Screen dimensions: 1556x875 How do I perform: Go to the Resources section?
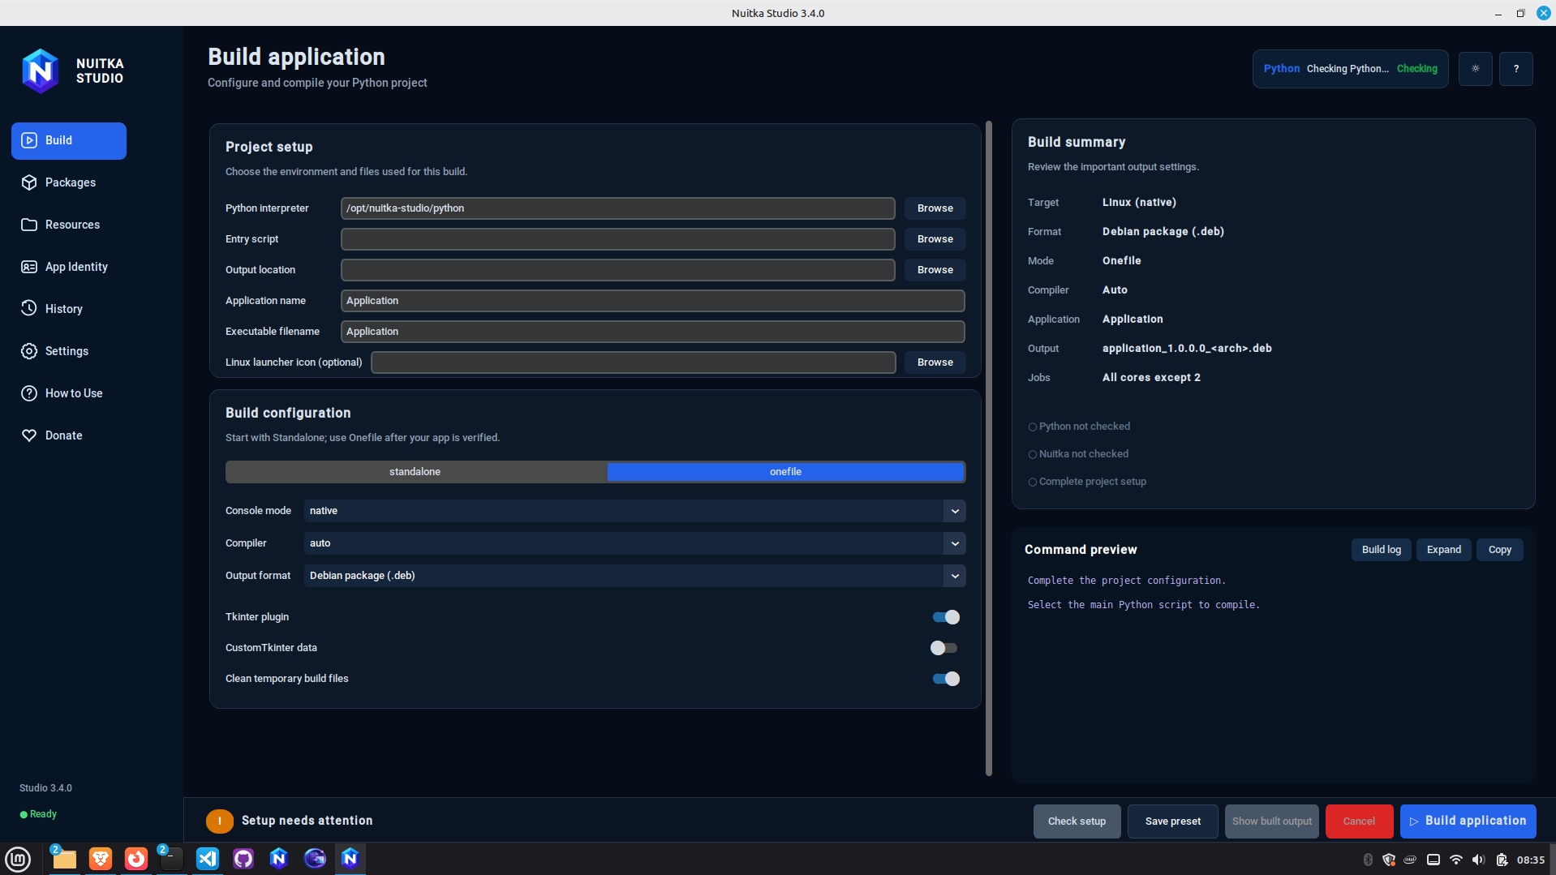69,225
